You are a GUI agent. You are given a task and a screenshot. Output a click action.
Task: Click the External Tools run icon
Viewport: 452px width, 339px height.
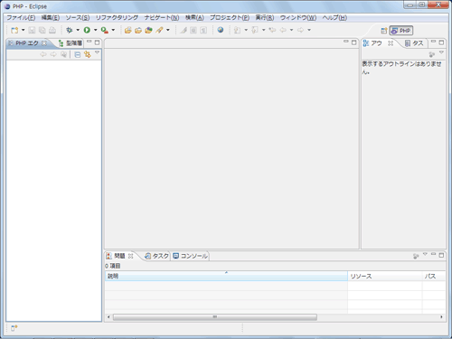(105, 30)
